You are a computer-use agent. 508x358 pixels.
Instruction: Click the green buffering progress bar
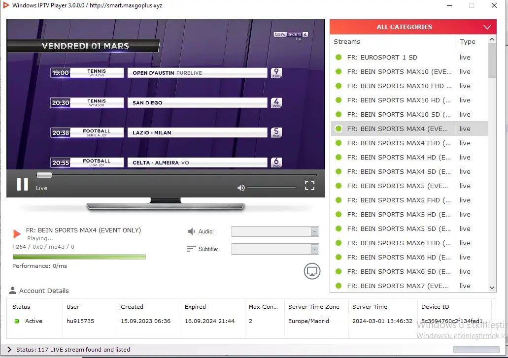tap(79, 257)
